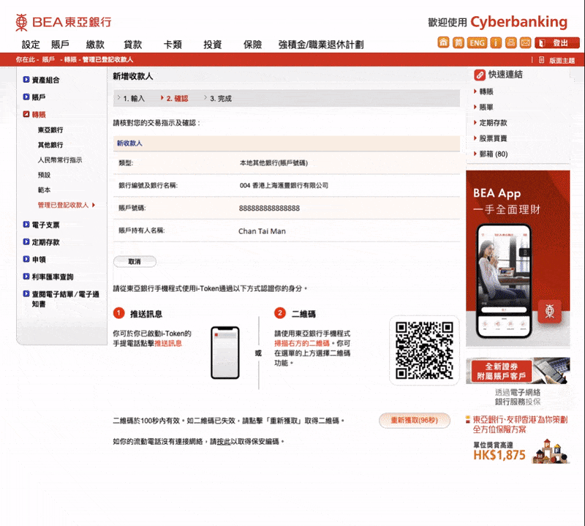Open the 版面主題 layout theme icon
The height and width of the screenshot is (526, 585).
(541, 60)
